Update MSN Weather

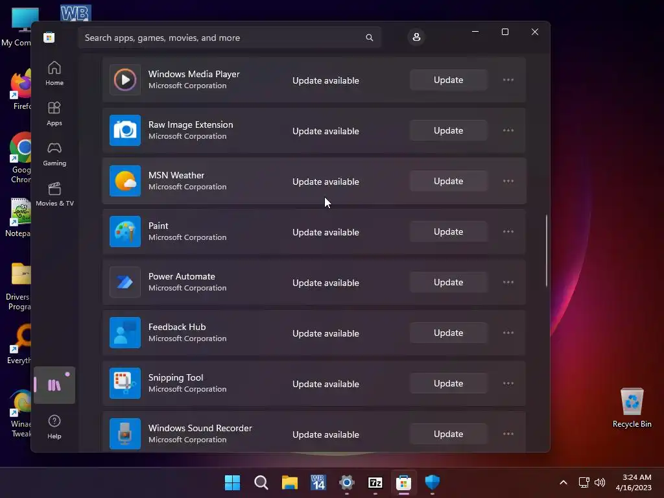449,181
